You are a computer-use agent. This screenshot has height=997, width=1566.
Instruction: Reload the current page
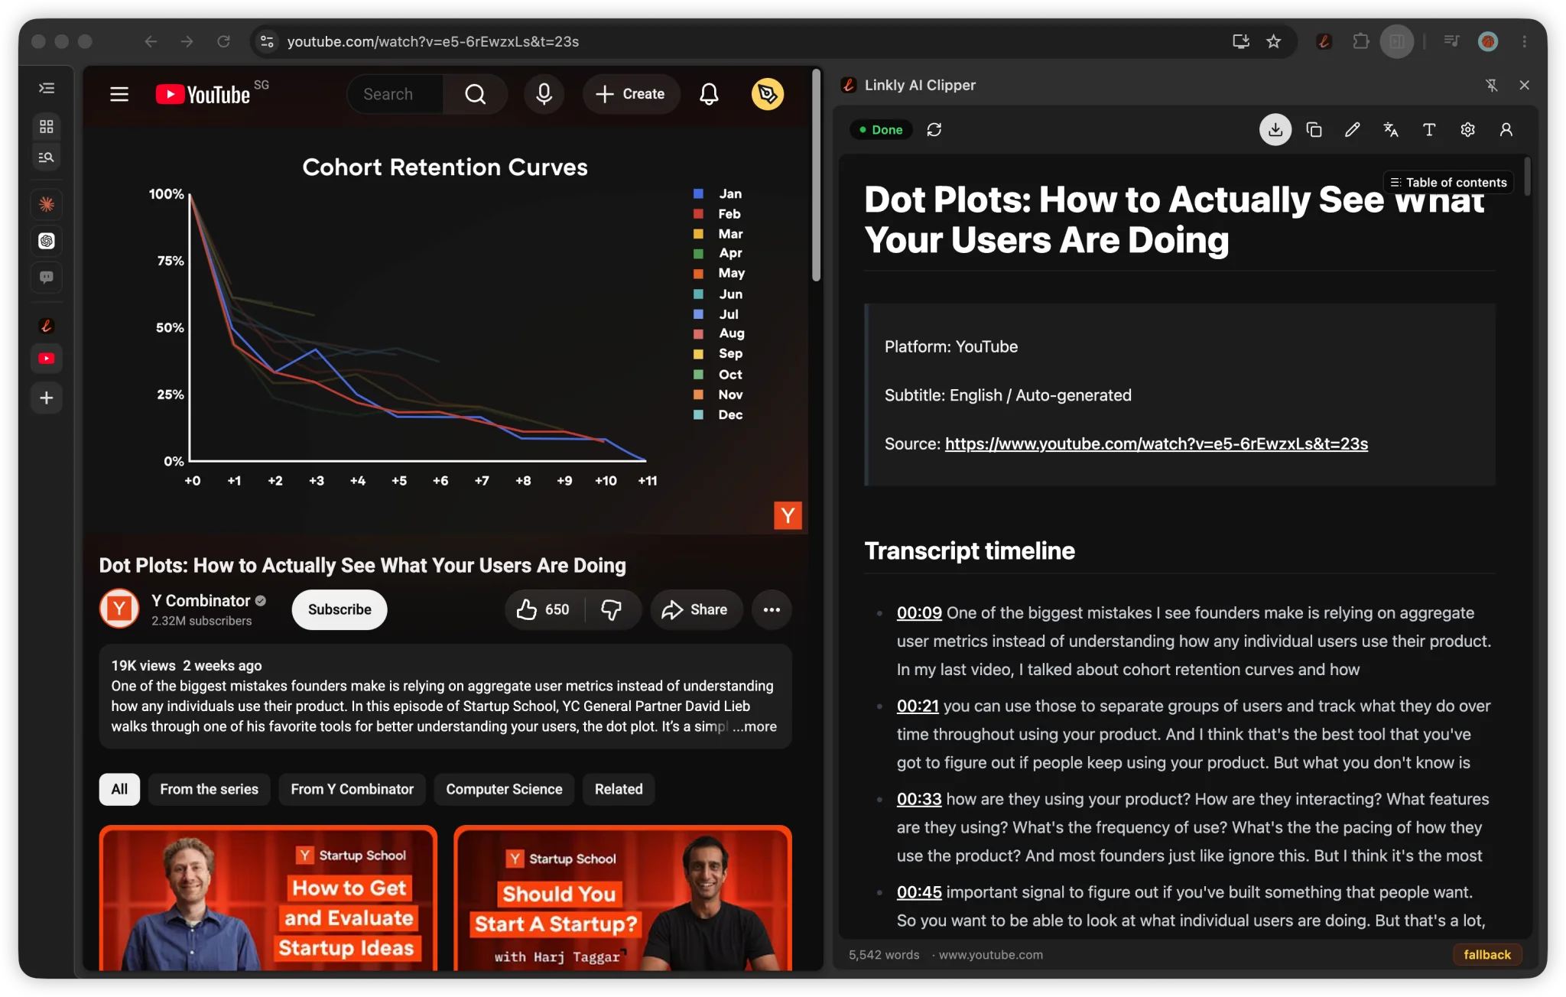pyautogui.click(x=223, y=41)
